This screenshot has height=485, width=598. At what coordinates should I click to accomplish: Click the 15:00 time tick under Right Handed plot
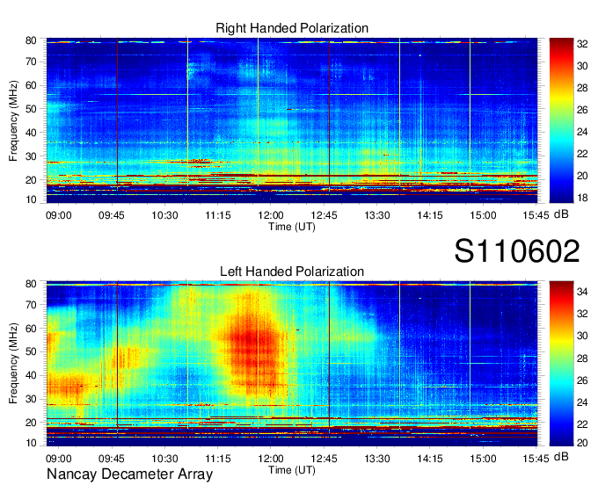tap(483, 215)
